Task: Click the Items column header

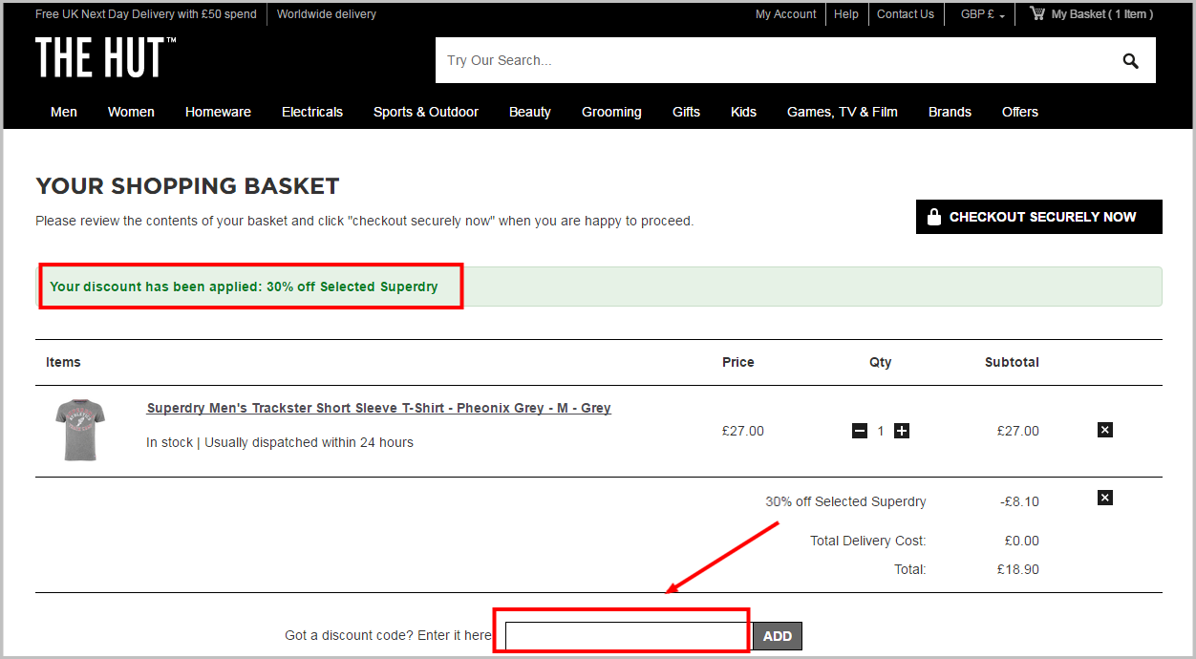Action: point(63,362)
